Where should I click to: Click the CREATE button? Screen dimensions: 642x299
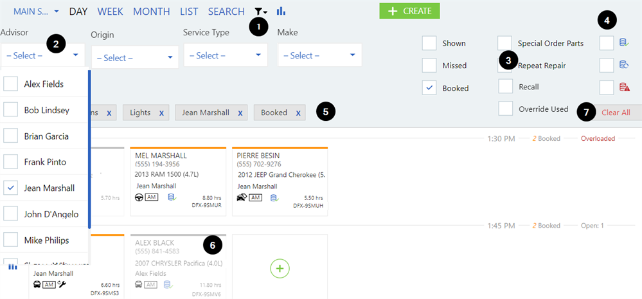coord(409,11)
